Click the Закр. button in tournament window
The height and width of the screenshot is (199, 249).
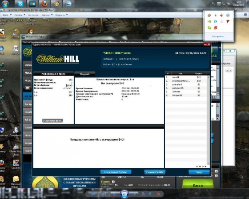pyautogui.click(x=199, y=172)
